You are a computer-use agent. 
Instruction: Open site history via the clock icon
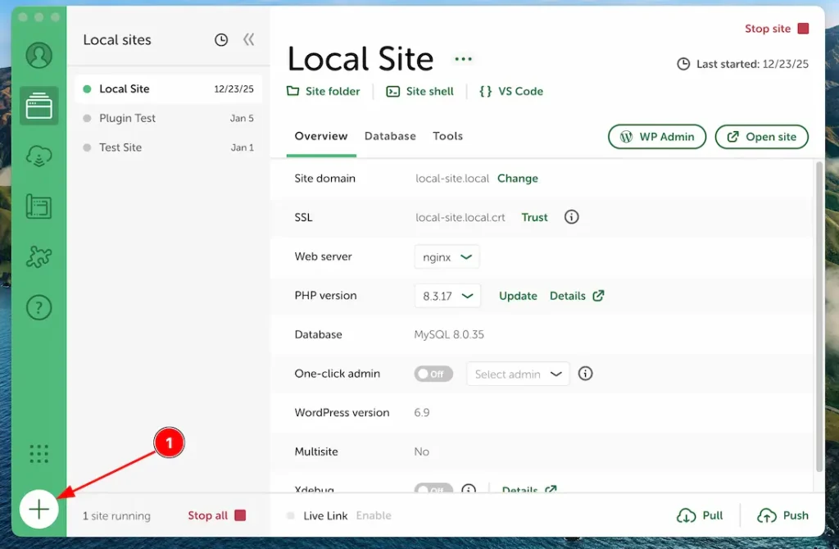(220, 39)
